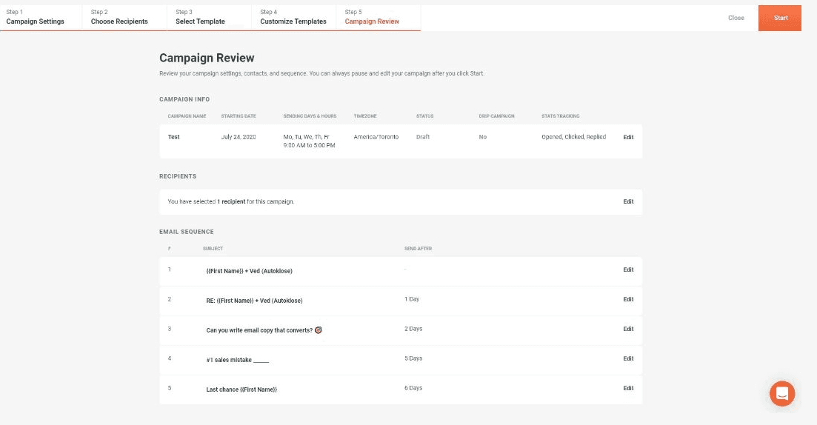The height and width of the screenshot is (425, 817).
Task: Go to Step 4 Customize Templates tab
Action: point(293,17)
